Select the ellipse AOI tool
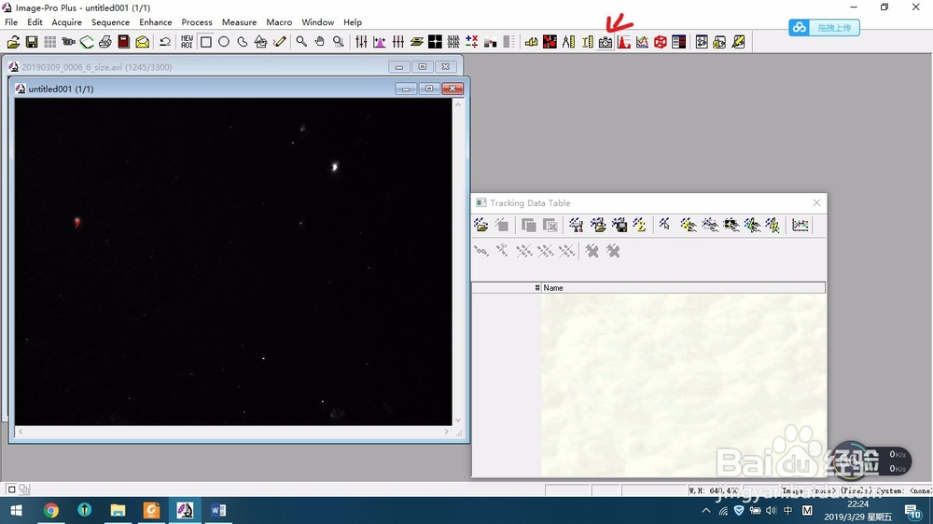 point(224,42)
